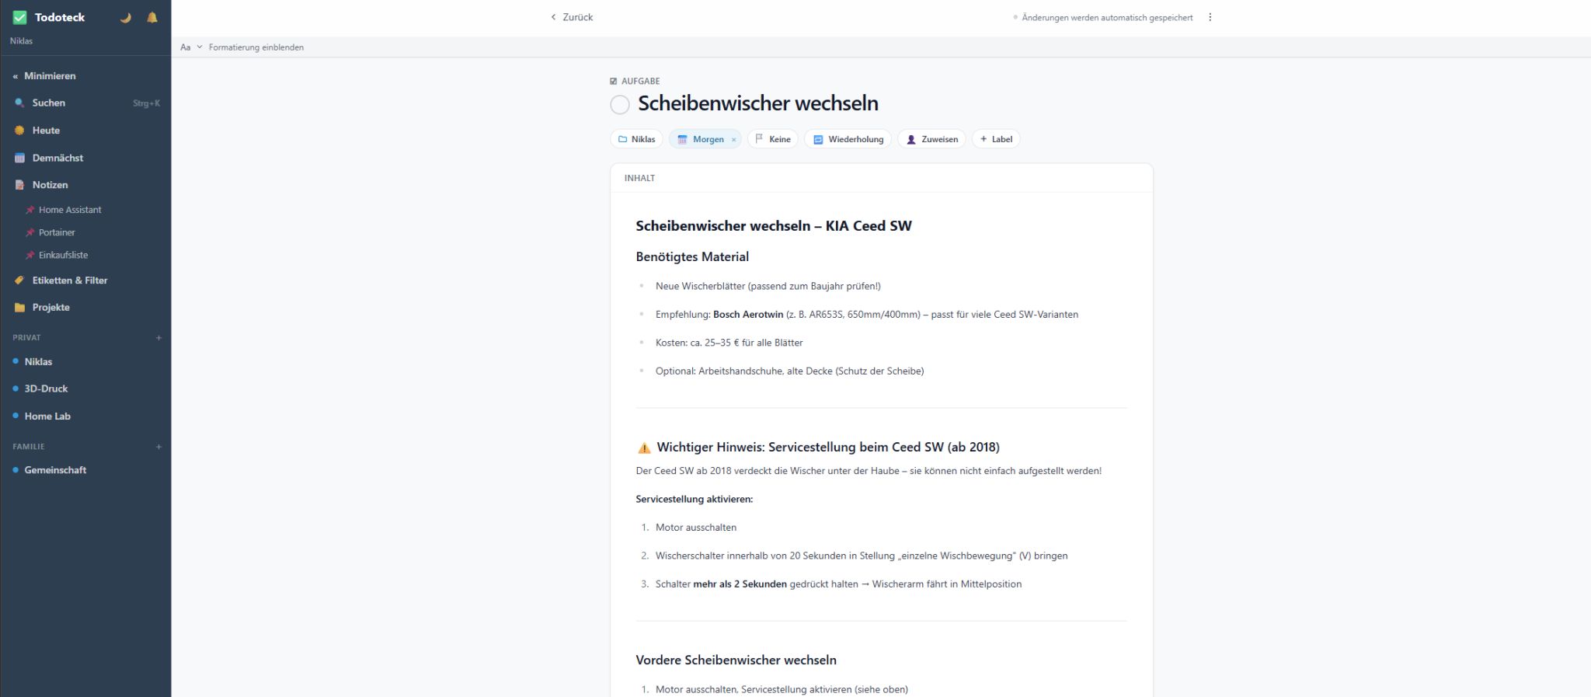Click the Optional: Arbeitshandschuhe line
The height and width of the screenshot is (697, 1591).
coord(789,371)
